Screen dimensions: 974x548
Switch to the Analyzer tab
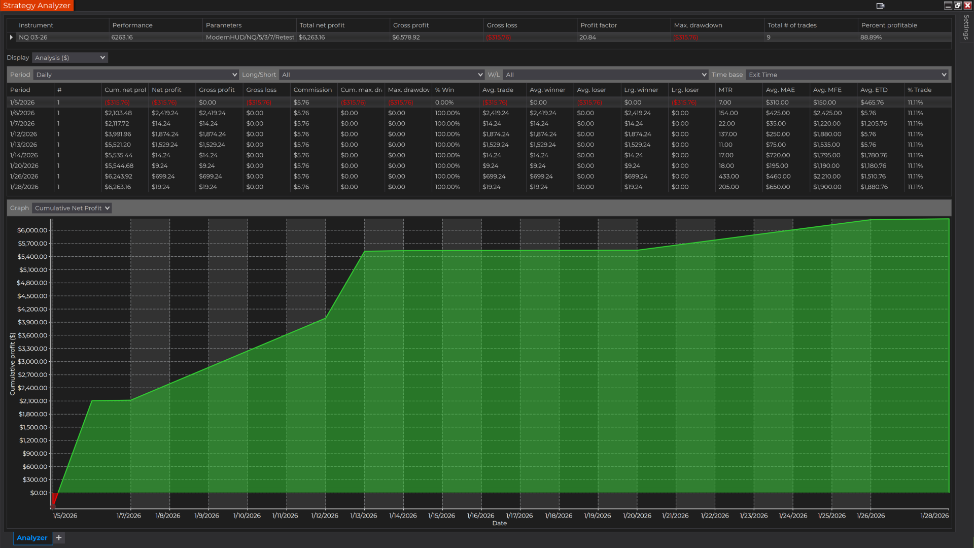click(32, 537)
